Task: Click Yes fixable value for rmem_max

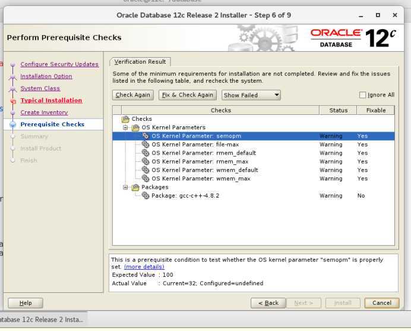Action: tap(362, 161)
